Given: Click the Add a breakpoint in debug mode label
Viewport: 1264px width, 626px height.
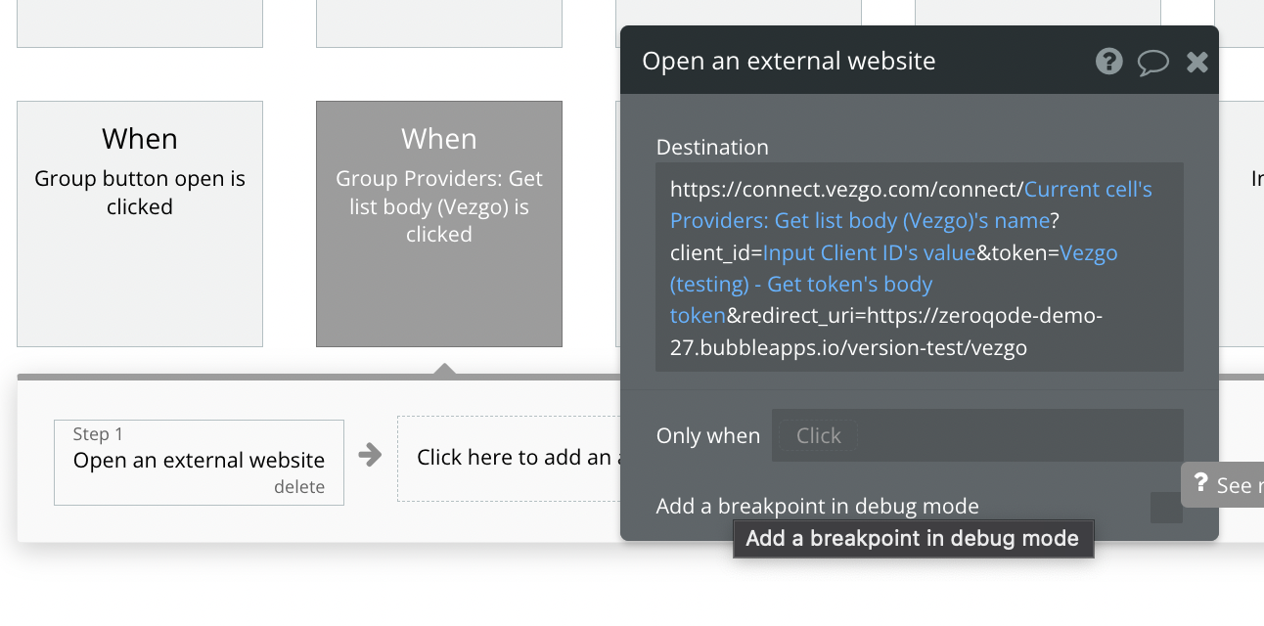Looking at the screenshot, I should click(x=817, y=507).
